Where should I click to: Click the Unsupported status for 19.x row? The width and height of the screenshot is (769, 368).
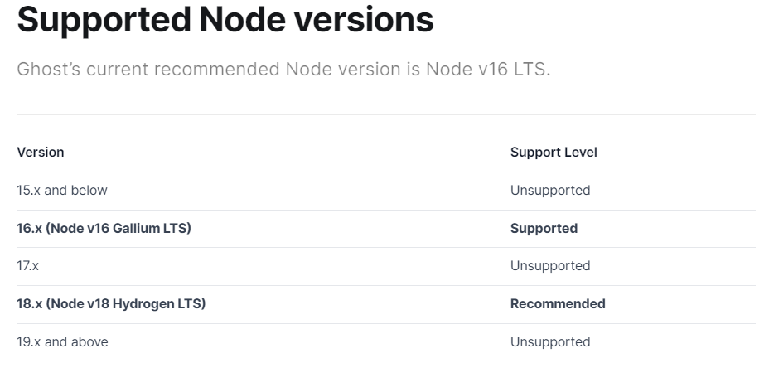tap(550, 342)
